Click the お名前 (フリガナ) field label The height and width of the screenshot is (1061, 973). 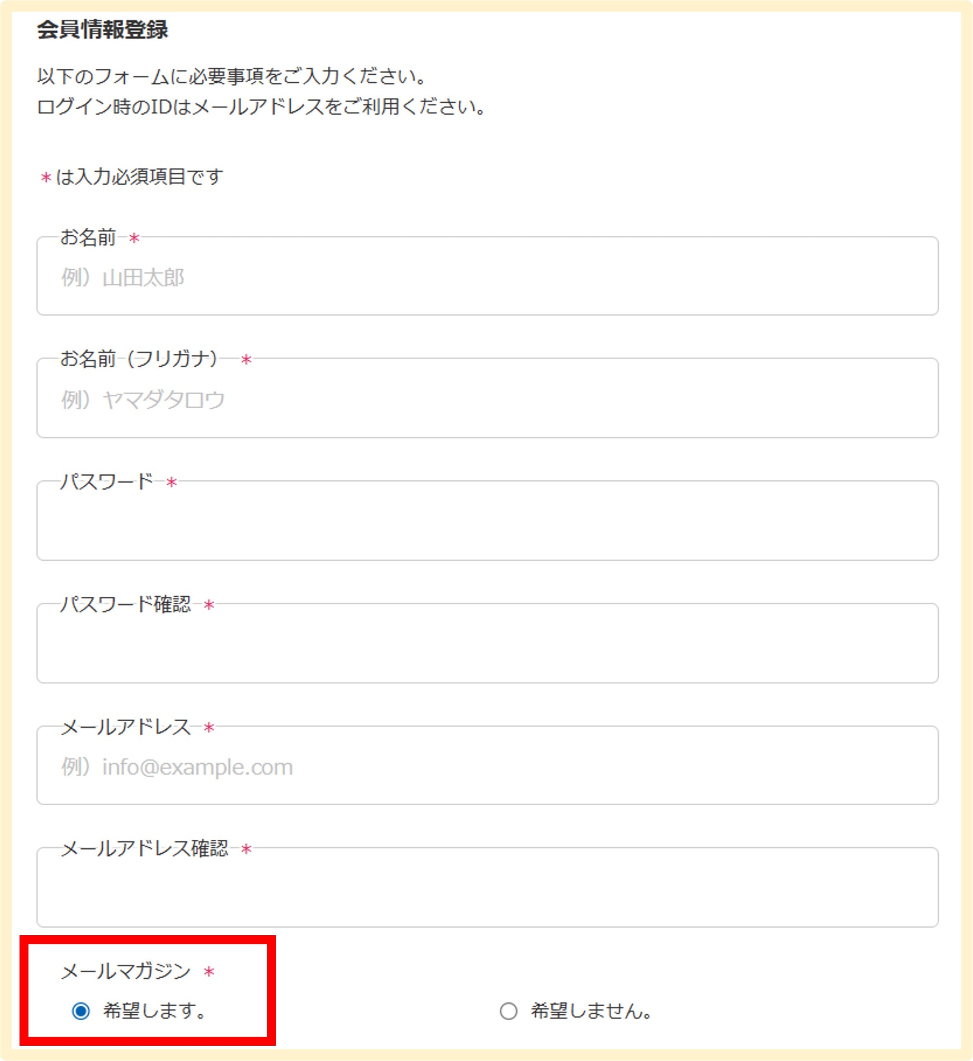click(x=138, y=359)
